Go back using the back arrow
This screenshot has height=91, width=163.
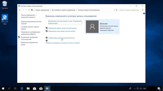pos(20,10)
